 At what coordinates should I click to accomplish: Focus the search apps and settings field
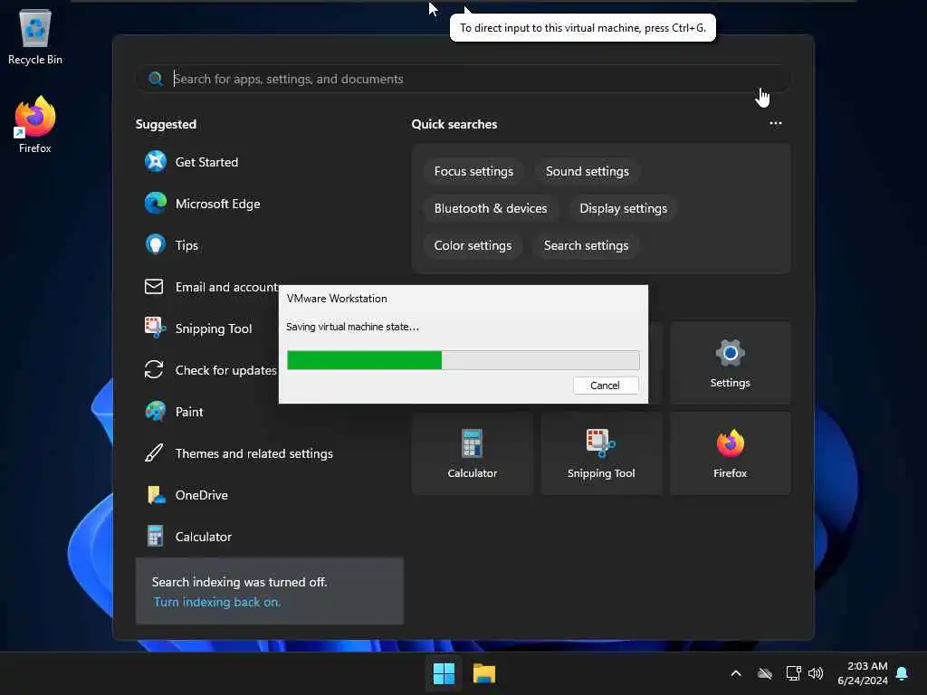coord(463,79)
